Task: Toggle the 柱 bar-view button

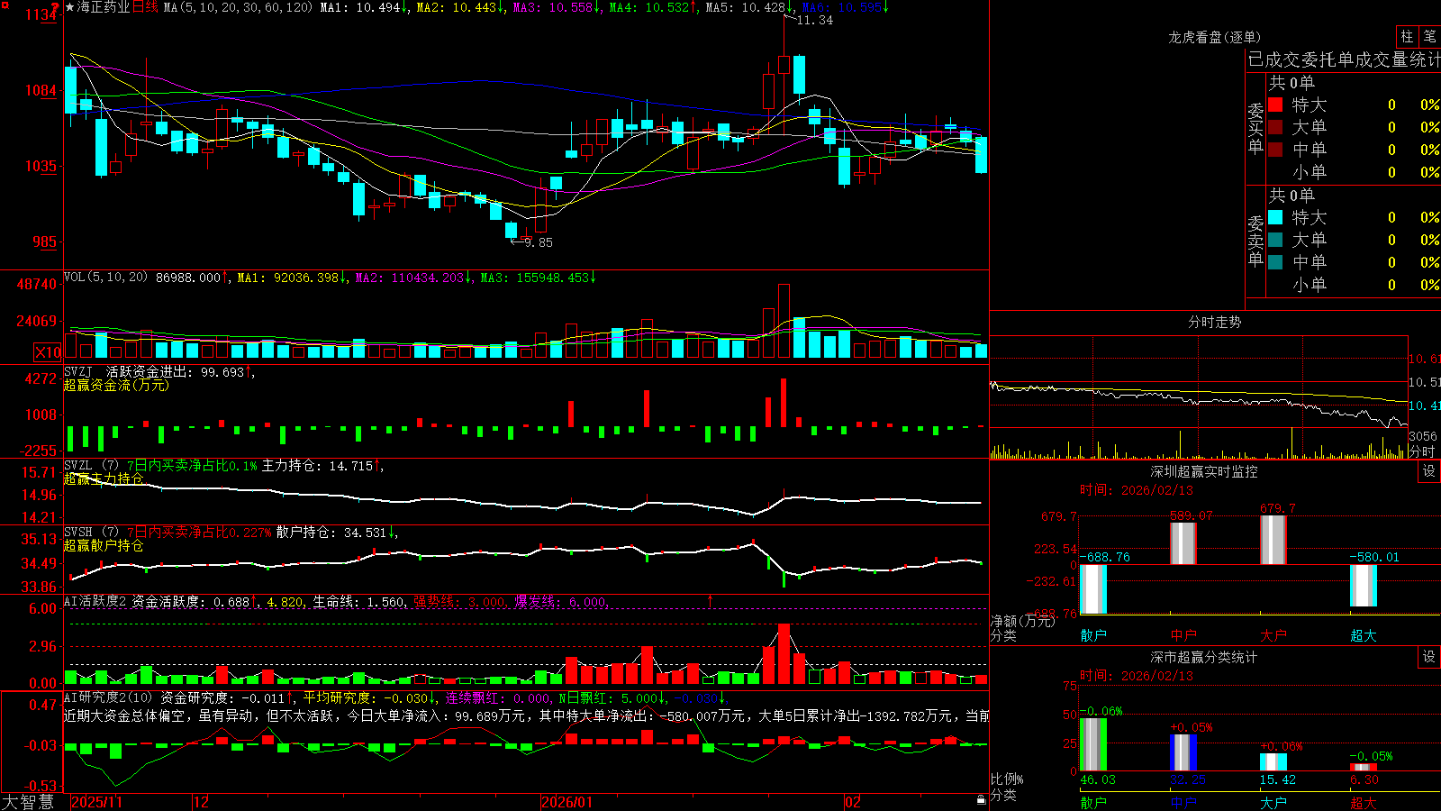Action: (1407, 37)
